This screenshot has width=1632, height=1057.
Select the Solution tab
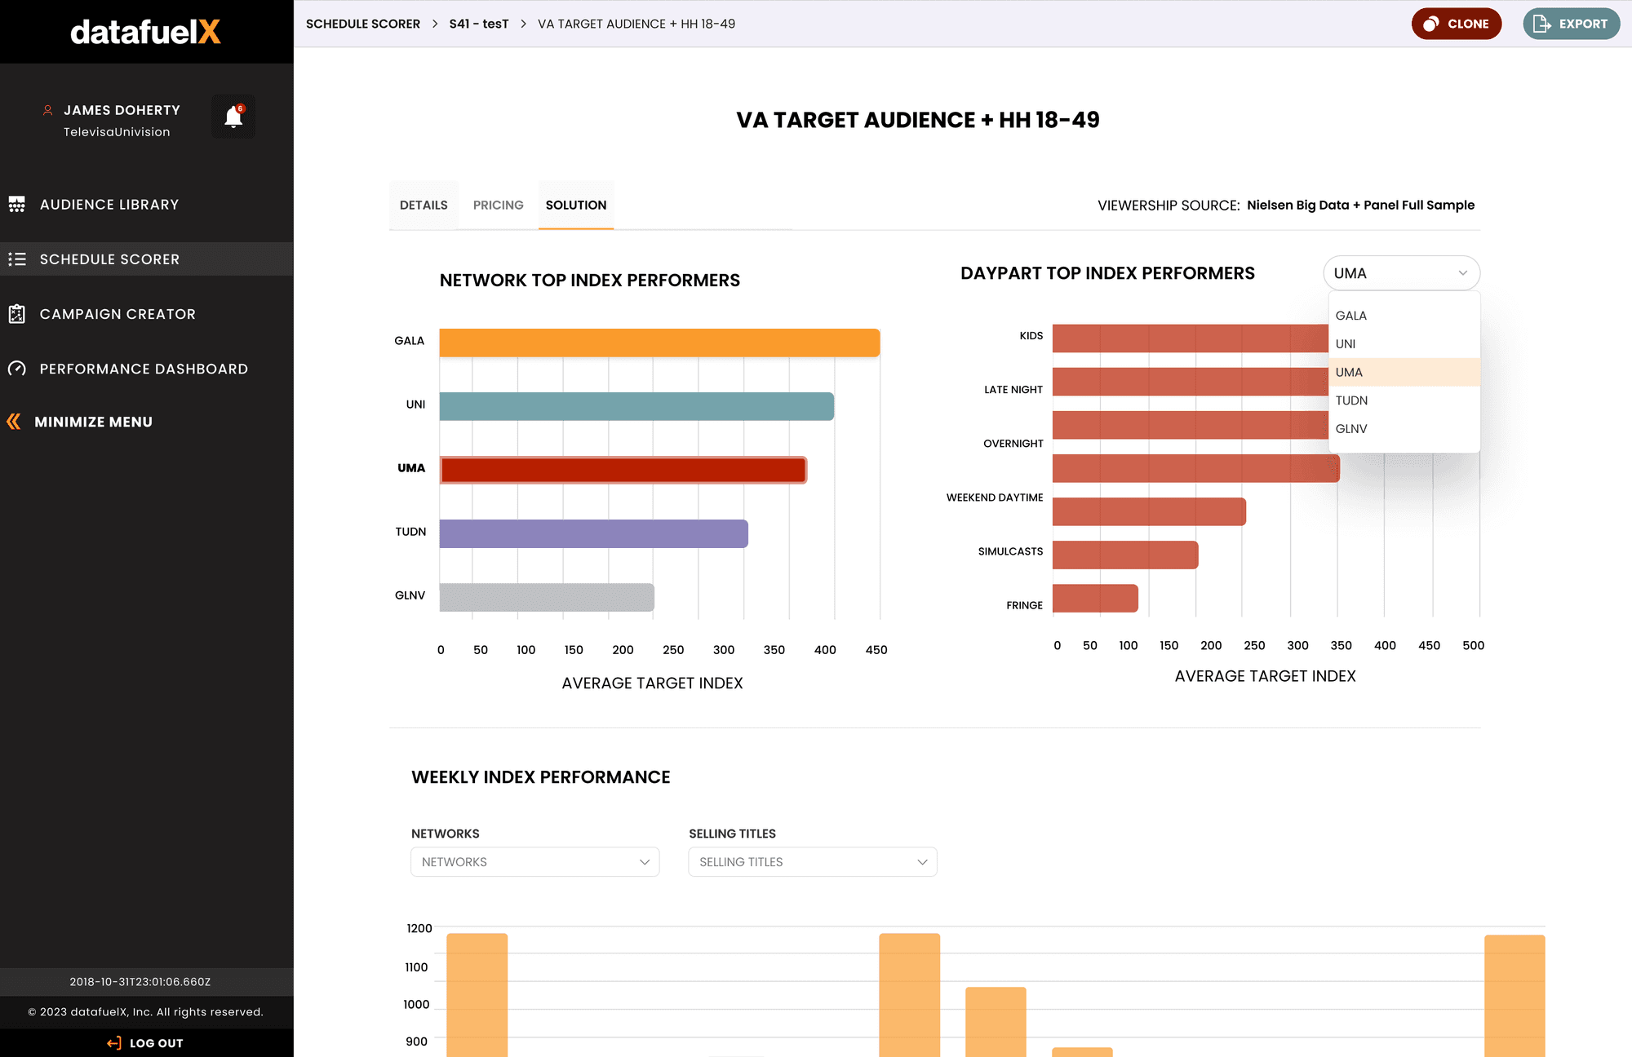pyautogui.click(x=576, y=206)
